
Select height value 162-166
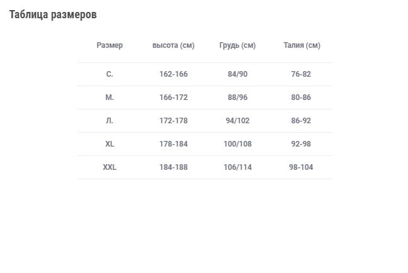[x=174, y=74]
